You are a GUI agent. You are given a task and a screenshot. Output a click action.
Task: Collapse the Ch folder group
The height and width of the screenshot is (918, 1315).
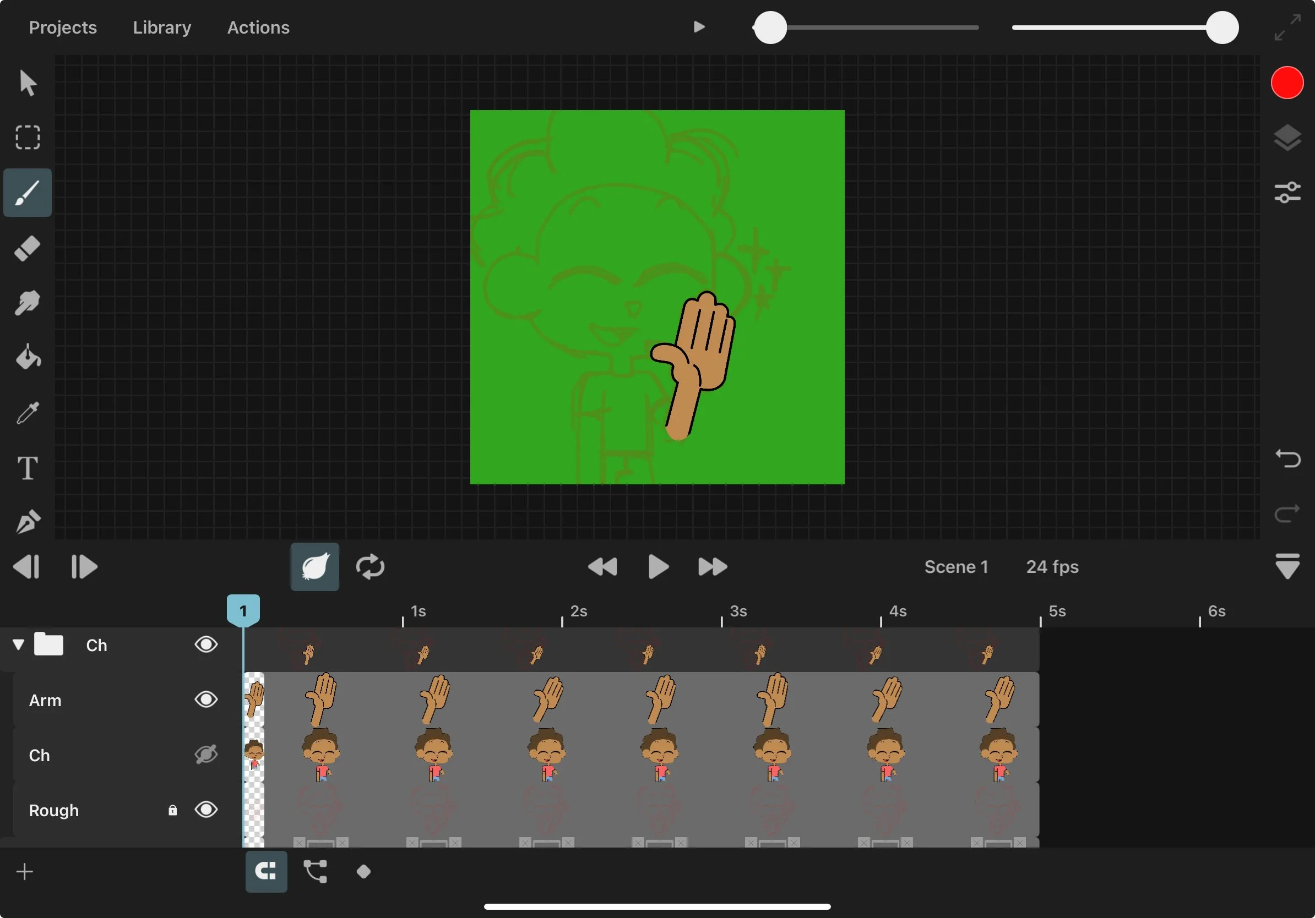coord(18,645)
